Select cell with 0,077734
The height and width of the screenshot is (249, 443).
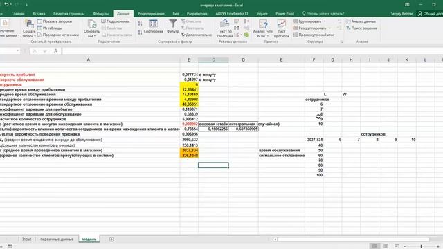point(189,75)
